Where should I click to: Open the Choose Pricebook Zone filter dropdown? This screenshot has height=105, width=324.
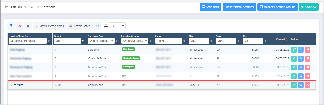[101, 41]
